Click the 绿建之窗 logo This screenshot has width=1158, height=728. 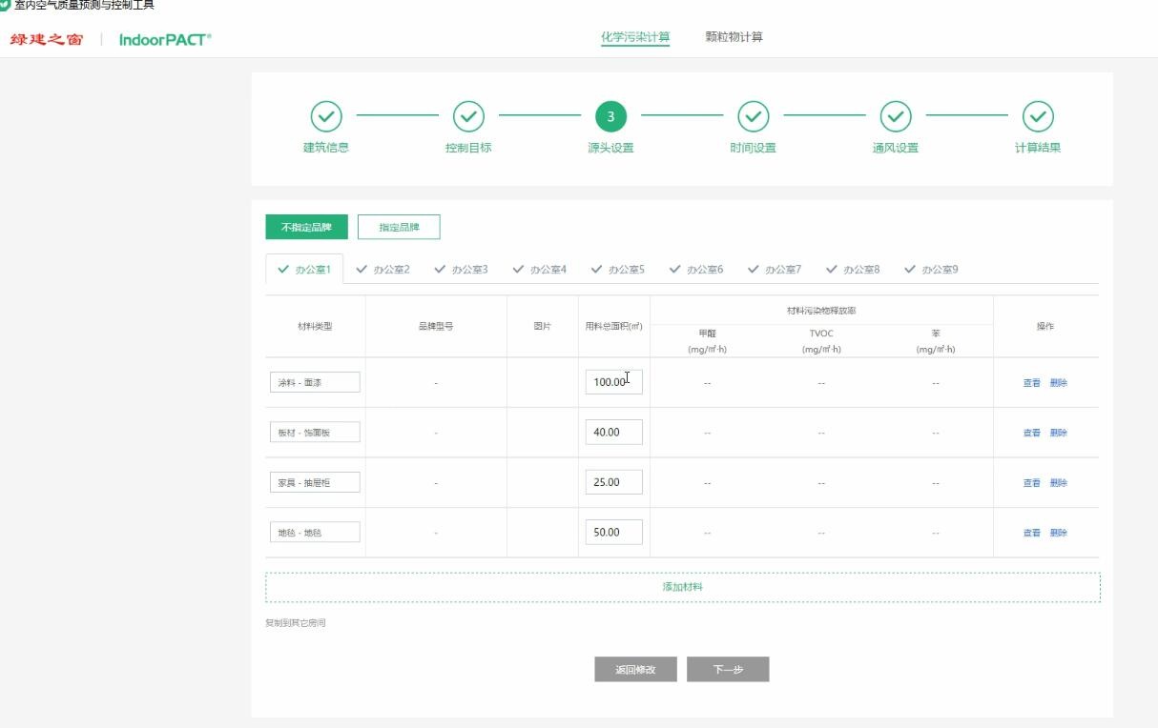click(x=47, y=39)
